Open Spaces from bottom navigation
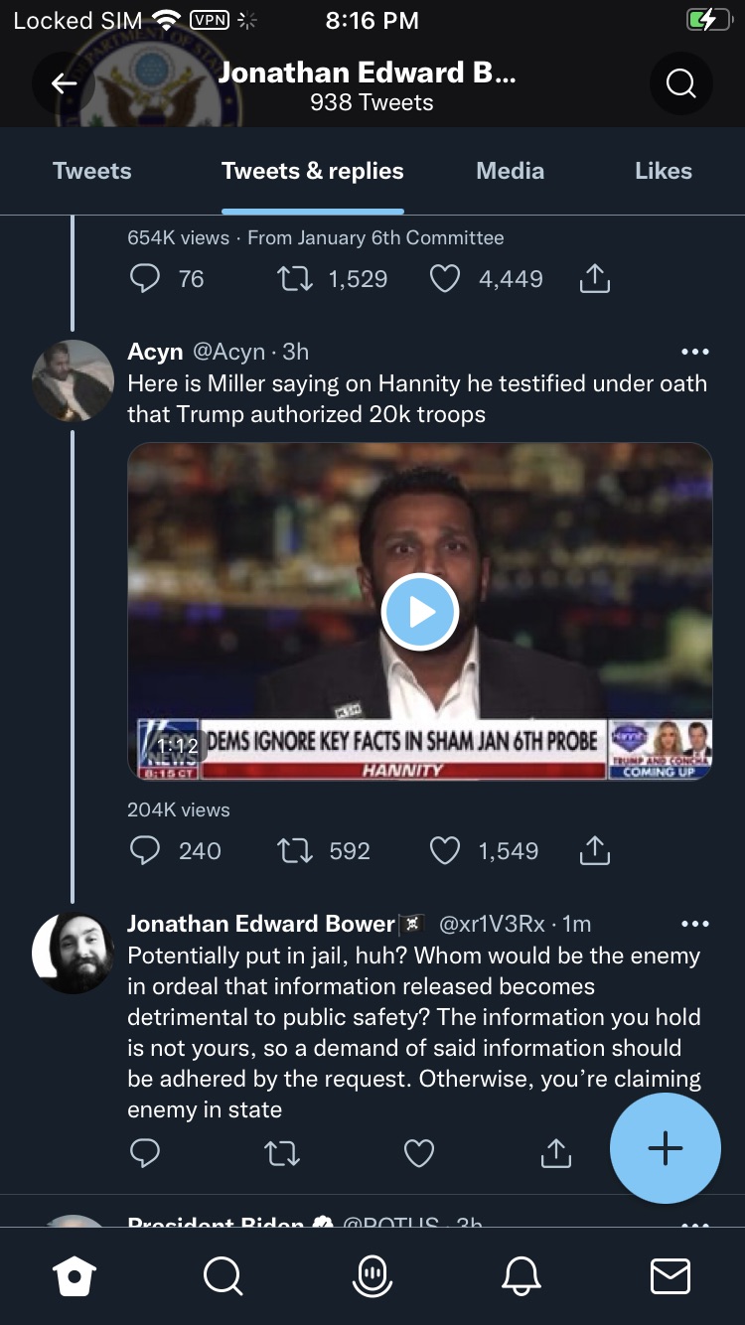Viewport: 745px width, 1325px height. pyautogui.click(x=372, y=1276)
